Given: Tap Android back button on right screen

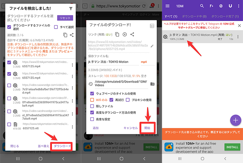Looking at the screenshot, I should point(225,159).
